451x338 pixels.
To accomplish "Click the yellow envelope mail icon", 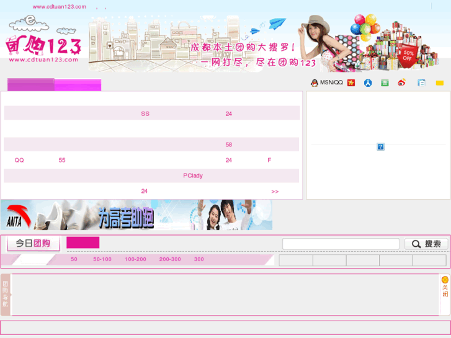I will pyautogui.click(x=439, y=83).
